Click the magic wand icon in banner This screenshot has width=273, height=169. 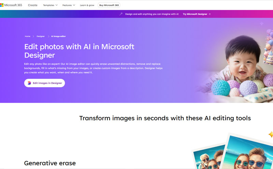click(x=121, y=14)
